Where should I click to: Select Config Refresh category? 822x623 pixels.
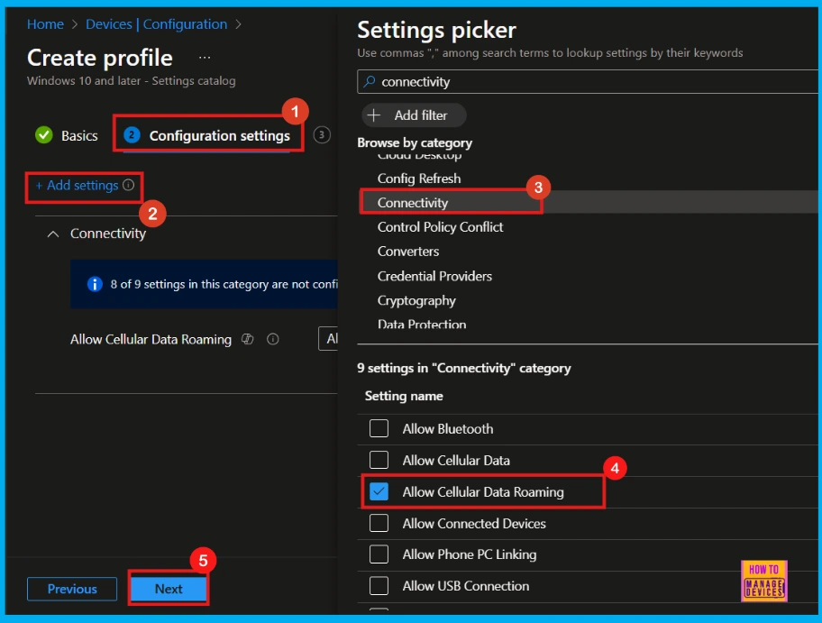(419, 179)
